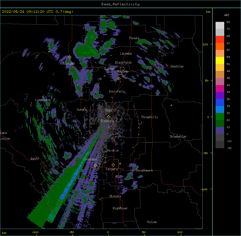Image resolution: width=241 pixels, height=236 pixels.
Task: Click the Drumheller label
Action: click(x=178, y=136)
